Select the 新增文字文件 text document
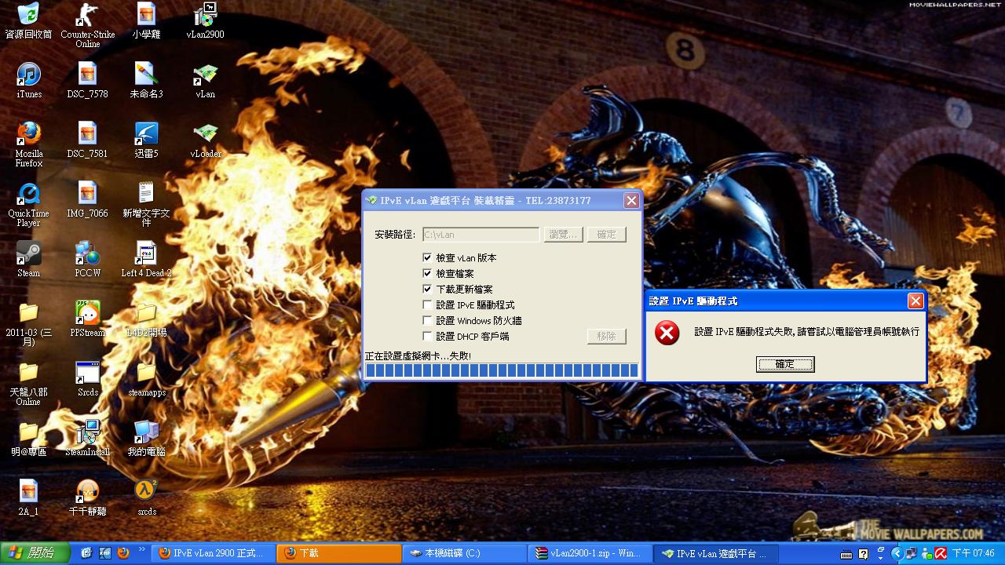 coord(146,204)
